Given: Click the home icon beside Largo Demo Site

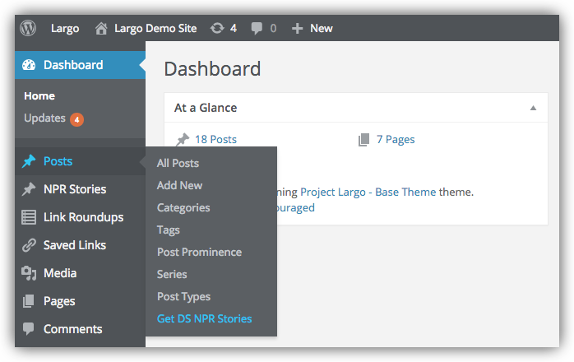Looking at the screenshot, I should [101, 28].
